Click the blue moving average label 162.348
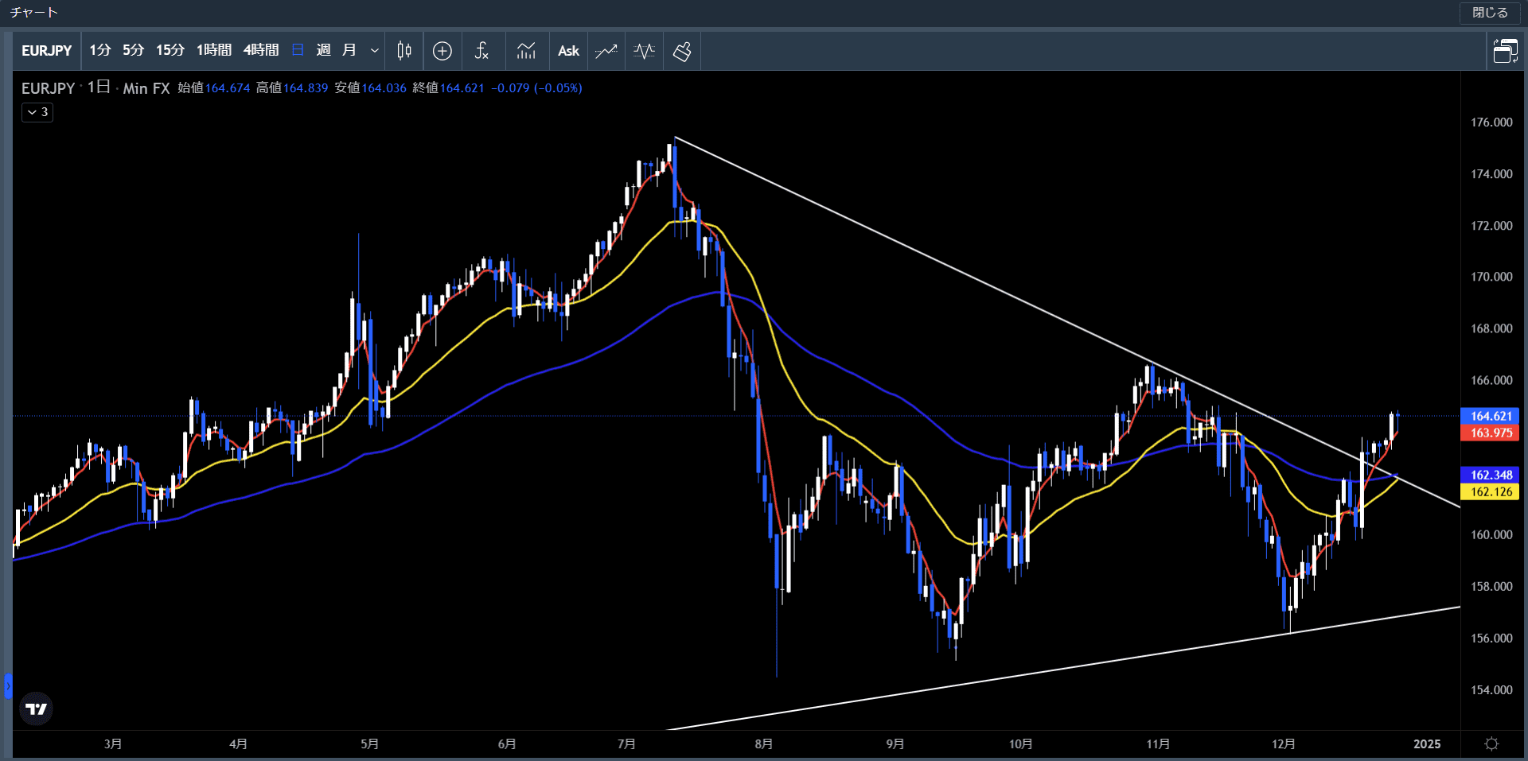 (x=1490, y=475)
